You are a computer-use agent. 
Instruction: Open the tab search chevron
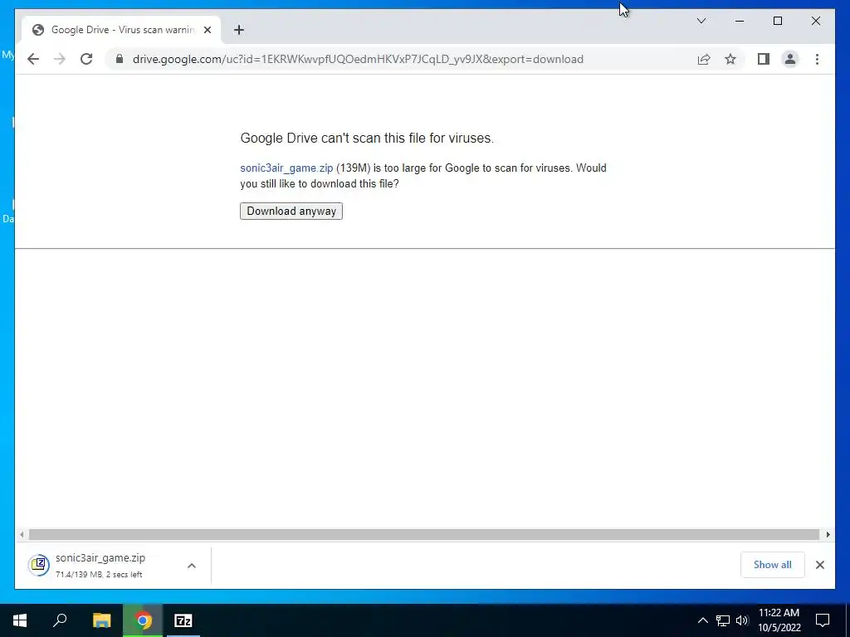pyautogui.click(x=701, y=21)
